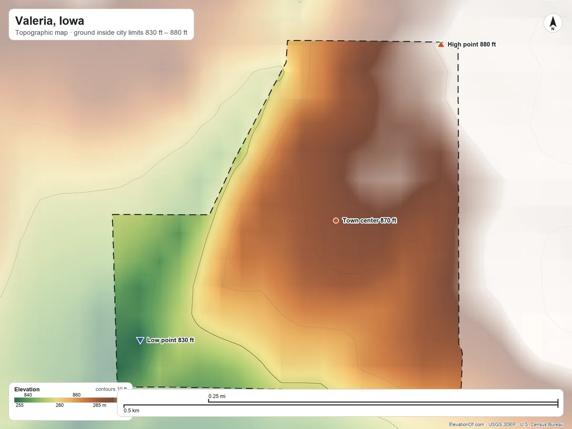Click the 840 ft legend tick label
The width and height of the screenshot is (572, 429).
point(28,395)
